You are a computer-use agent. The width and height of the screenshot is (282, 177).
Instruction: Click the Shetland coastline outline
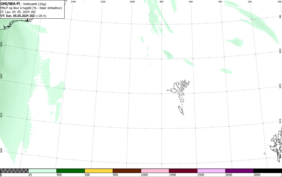pyautogui.click(x=277, y=144)
